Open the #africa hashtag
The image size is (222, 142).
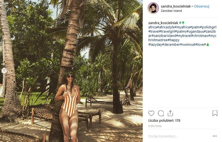(x=153, y=27)
